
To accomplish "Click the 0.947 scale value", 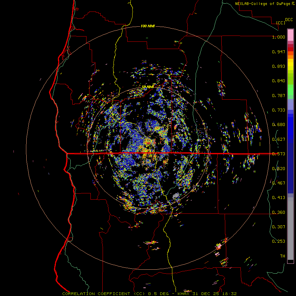I will click(x=279, y=52).
